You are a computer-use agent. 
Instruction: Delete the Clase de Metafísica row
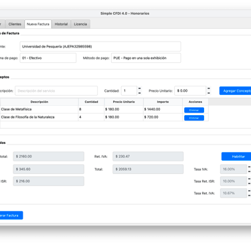pyautogui.click(x=194, y=110)
